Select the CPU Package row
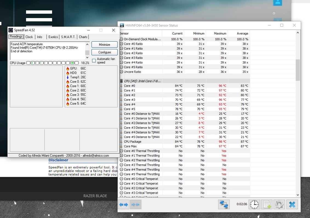The image size is (310, 218). [x=185, y=142]
